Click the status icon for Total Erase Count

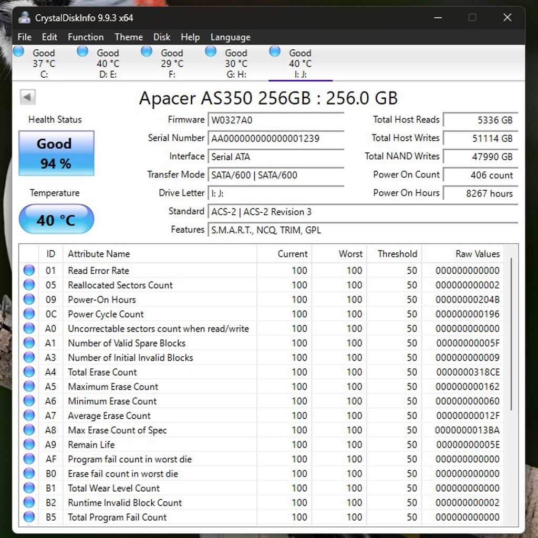tap(29, 371)
